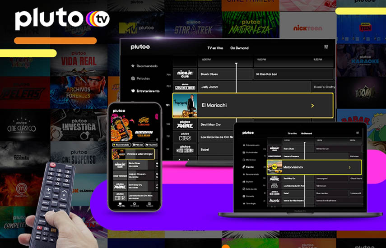
Task: Click Pluto Investiga channel tile
Action: [79, 125]
